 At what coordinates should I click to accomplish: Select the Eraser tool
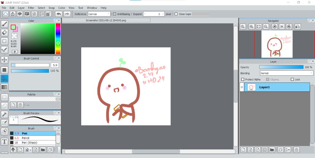tap(4, 32)
